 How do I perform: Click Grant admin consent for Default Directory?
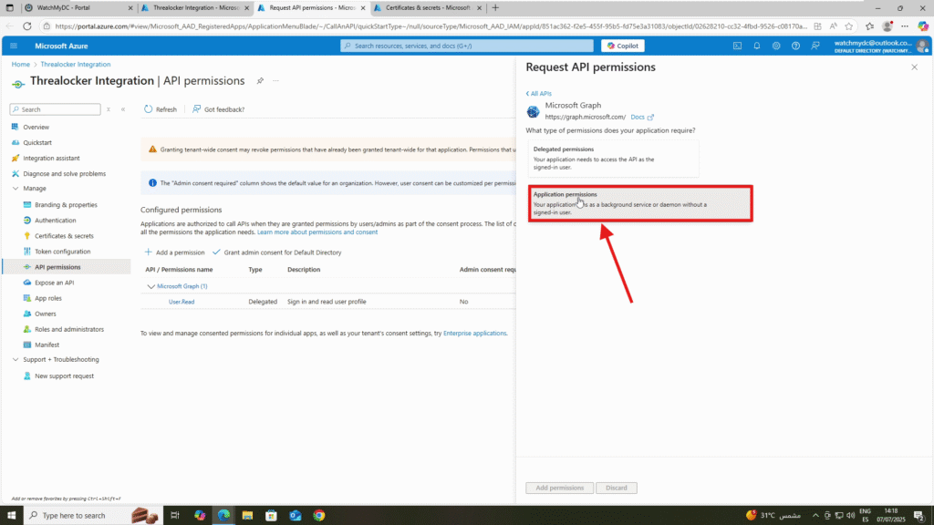(x=277, y=252)
